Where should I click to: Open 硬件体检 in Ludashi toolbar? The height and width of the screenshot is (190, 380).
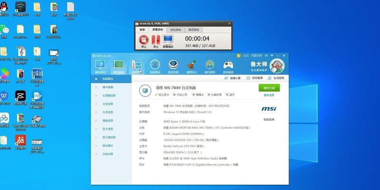point(100,66)
